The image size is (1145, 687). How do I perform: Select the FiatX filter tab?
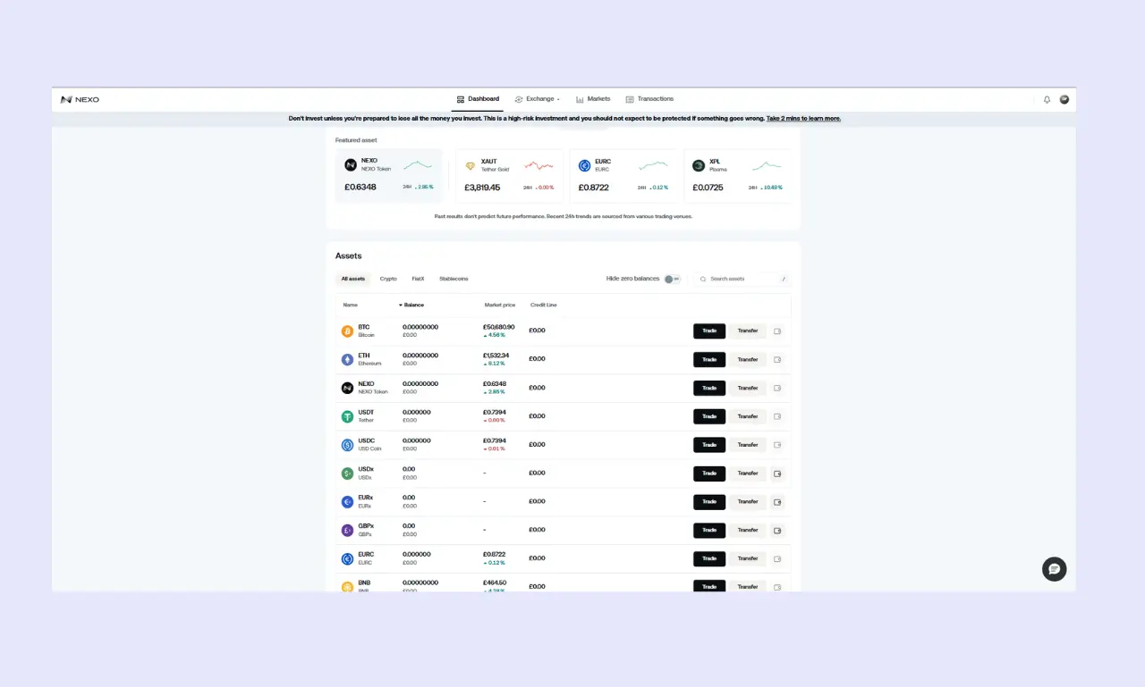pyautogui.click(x=418, y=279)
